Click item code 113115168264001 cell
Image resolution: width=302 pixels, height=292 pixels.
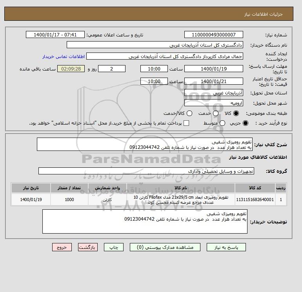(x=255, y=200)
